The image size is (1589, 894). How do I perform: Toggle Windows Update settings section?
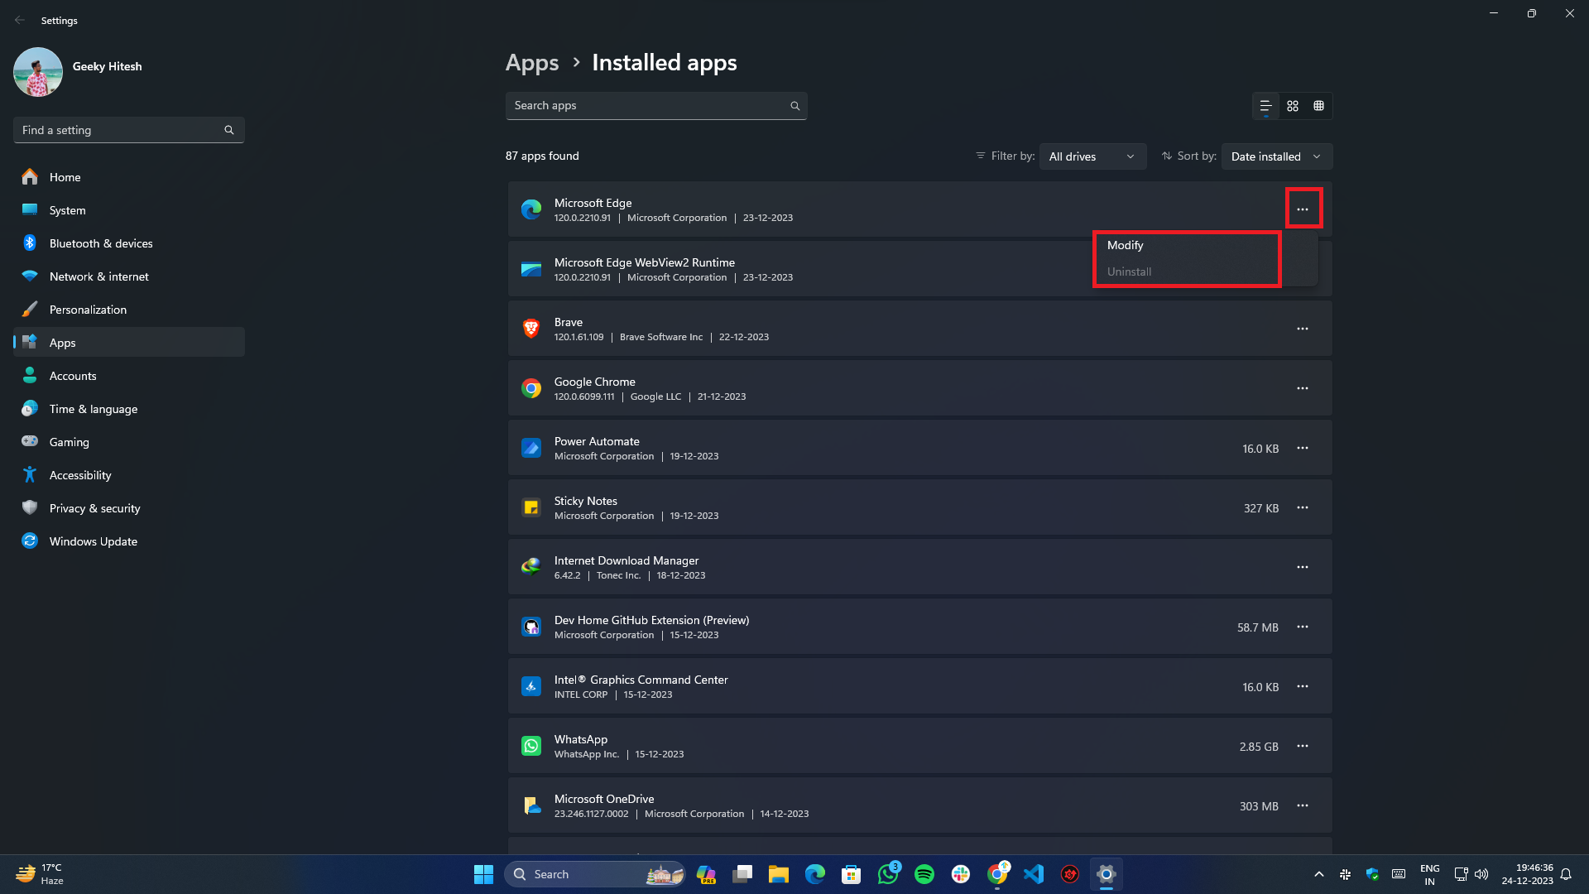pyautogui.click(x=93, y=541)
